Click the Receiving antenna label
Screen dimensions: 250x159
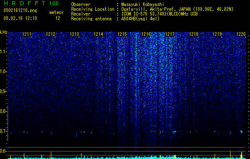point(91,19)
